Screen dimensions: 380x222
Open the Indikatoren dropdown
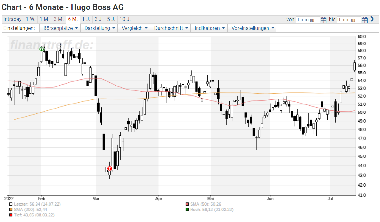click(209, 28)
